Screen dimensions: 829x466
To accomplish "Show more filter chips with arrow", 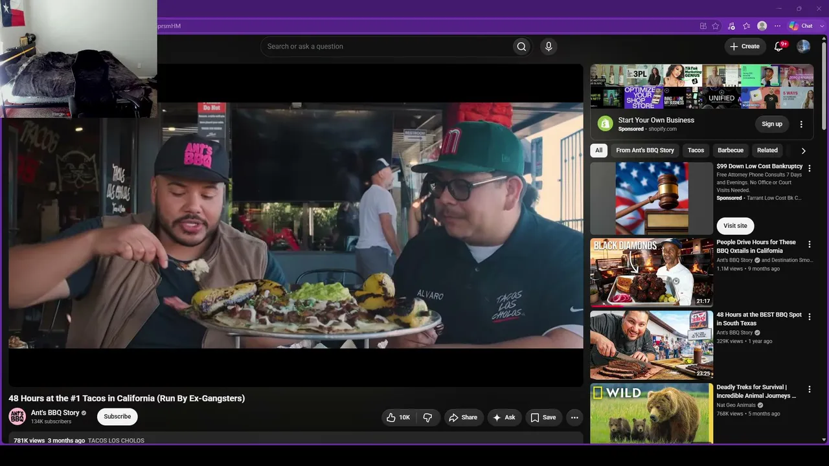I will click(804, 151).
